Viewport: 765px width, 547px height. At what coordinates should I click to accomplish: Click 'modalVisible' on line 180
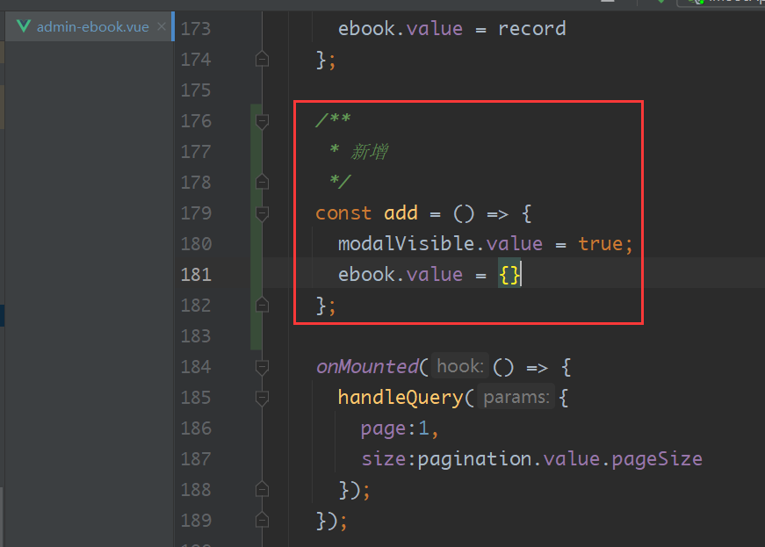point(407,243)
